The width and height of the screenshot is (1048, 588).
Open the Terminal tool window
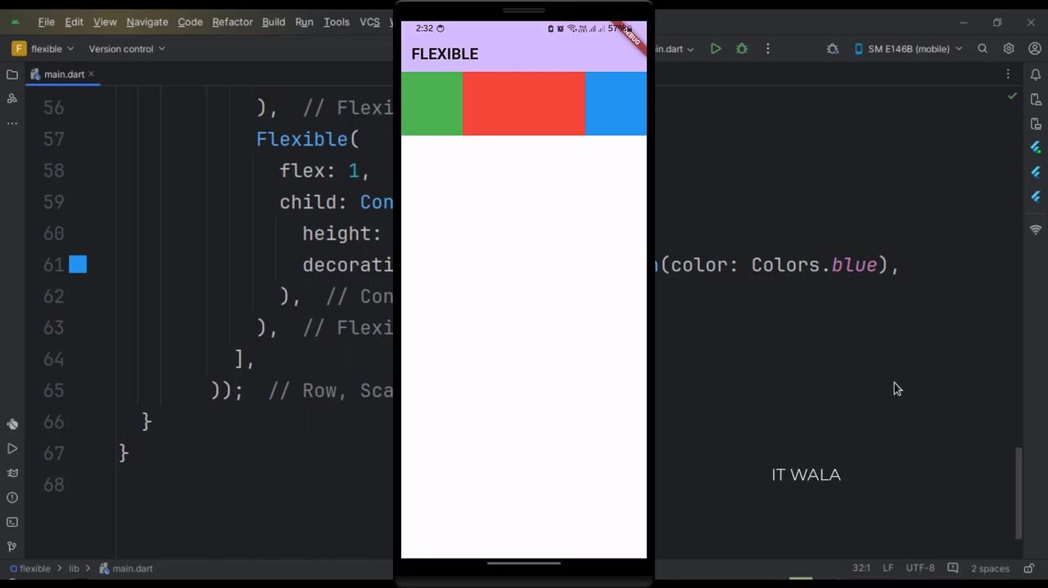coord(12,522)
